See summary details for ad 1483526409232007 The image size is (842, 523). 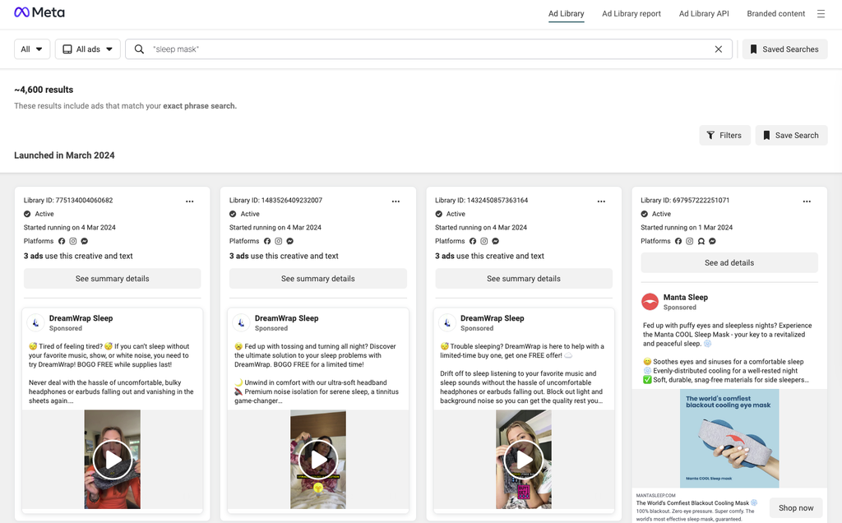coord(318,279)
